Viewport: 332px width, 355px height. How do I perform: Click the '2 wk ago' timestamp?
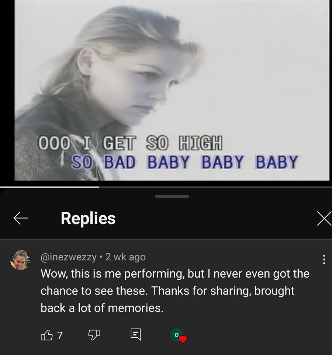(x=125, y=257)
